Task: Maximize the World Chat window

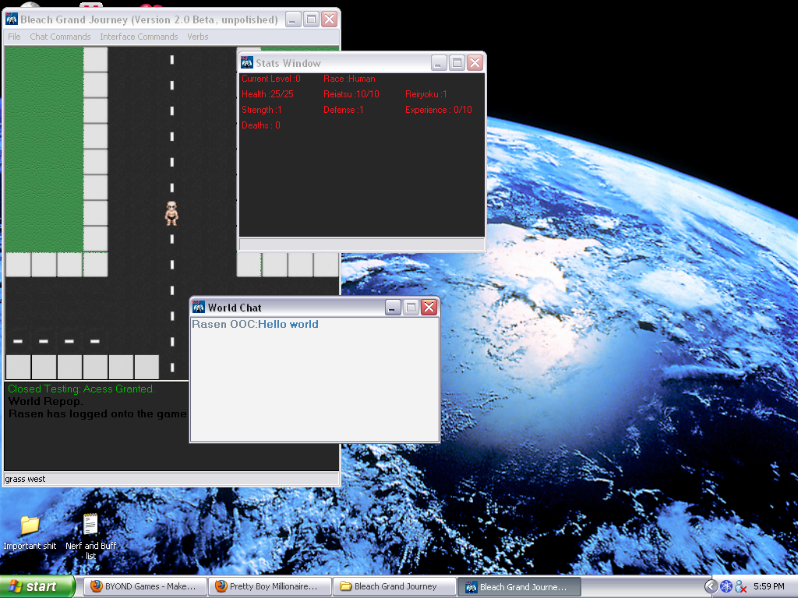Action: coord(411,307)
